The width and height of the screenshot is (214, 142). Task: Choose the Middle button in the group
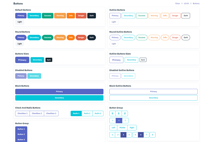click(x=122, y=128)
